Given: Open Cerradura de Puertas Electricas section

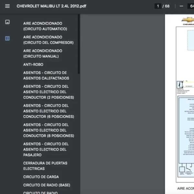Looking at the screenshot, I should (x=45, y=166).
